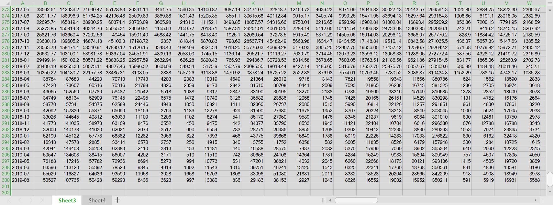
Task: Click vertical scrollbar down arrow
Action: pyautogui.click(x=550, y=191)
